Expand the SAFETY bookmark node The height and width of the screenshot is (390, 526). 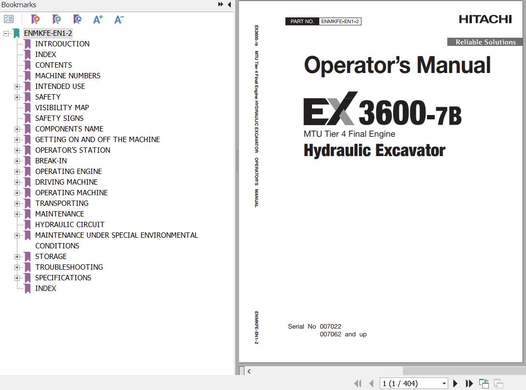coord(17,97)
